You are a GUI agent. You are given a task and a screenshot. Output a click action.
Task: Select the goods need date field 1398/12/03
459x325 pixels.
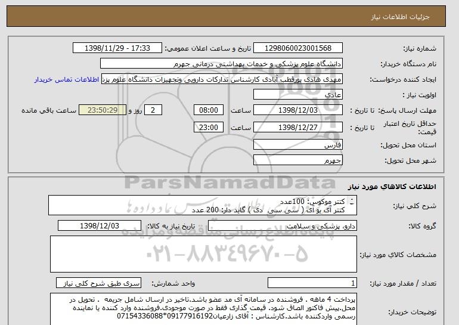click(x=100, y=226)
